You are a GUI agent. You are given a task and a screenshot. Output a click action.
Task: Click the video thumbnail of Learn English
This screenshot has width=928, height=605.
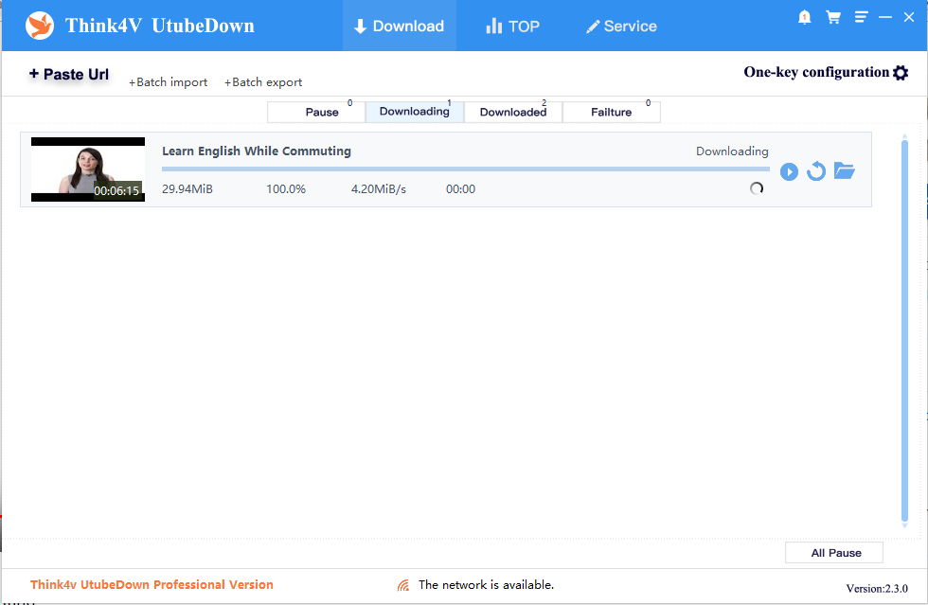point(87,169)
